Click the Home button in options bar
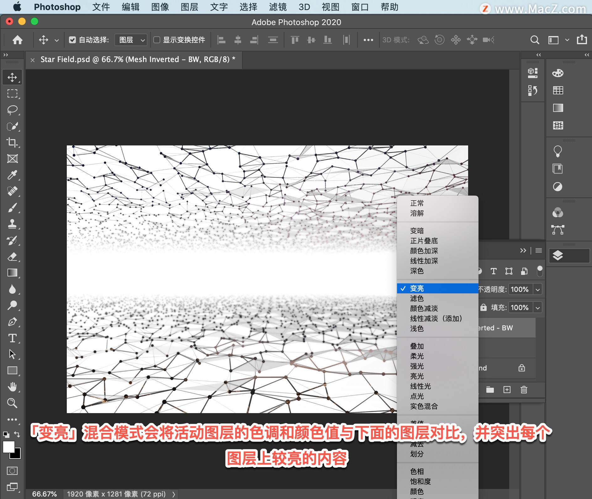This screenshot has height=499, width=592. click(18, 40)
